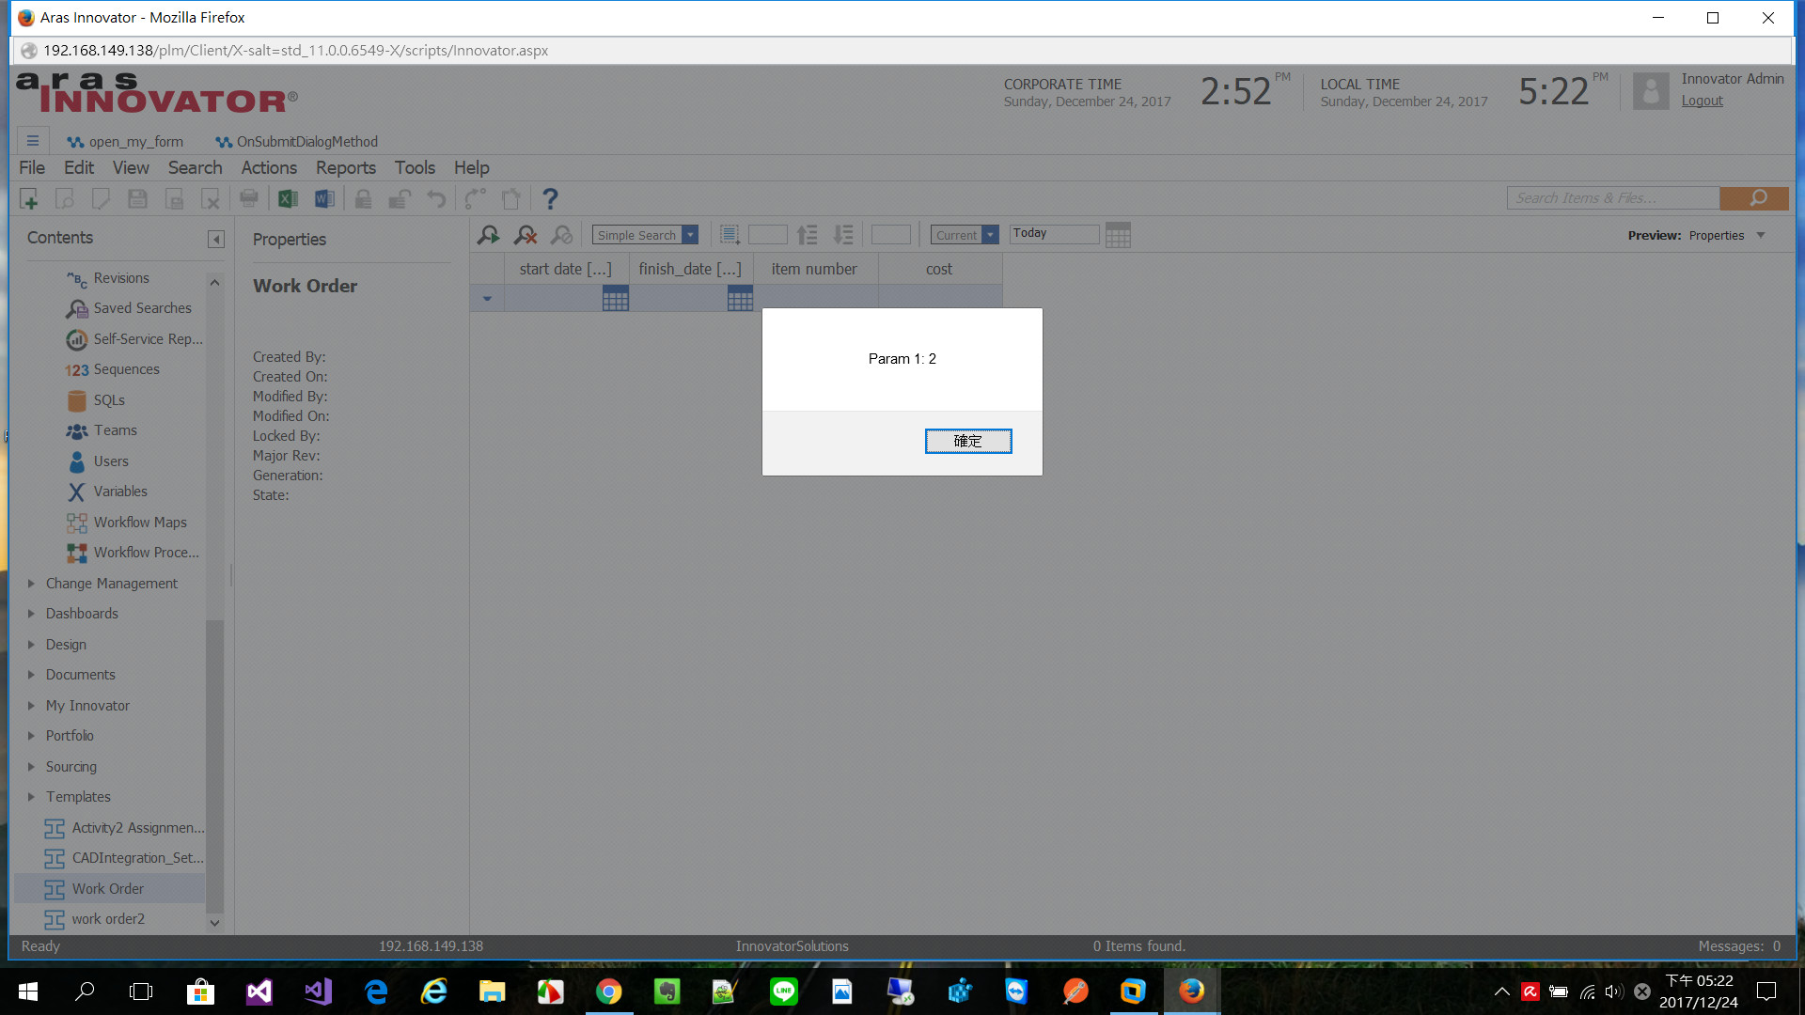Open the Simple Search dropdown
Screen dimensions: 1805x1015
click(x=690, y=235)
